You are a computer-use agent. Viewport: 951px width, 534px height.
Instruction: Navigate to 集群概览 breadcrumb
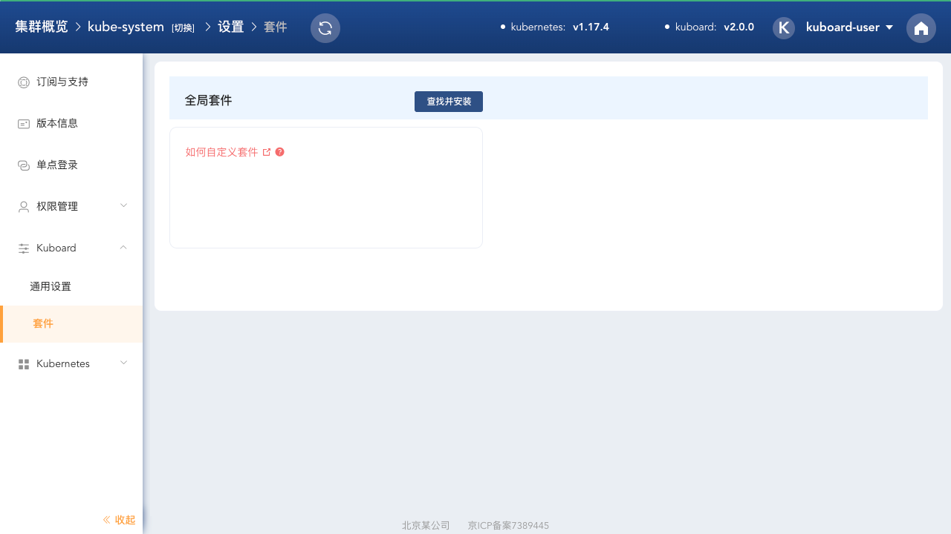pyautogui.click(x=42, y=27)
